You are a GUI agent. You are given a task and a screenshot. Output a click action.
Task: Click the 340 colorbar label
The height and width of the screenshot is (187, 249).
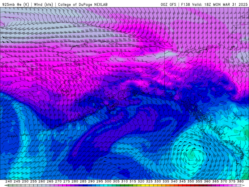[x=174, y=181]
